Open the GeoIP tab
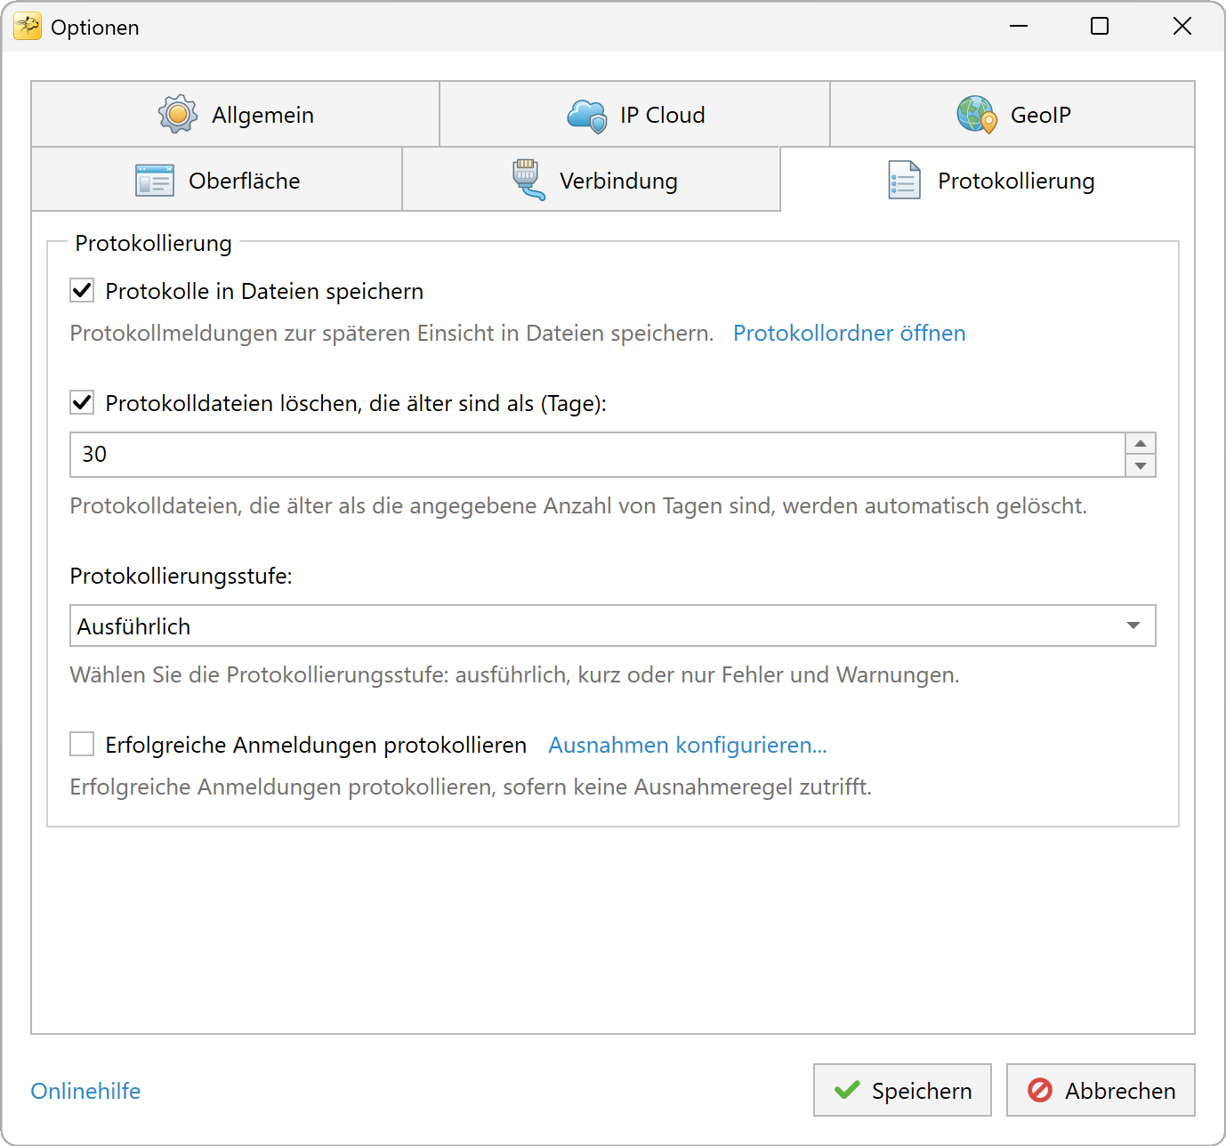 [x=1012, y=114]
